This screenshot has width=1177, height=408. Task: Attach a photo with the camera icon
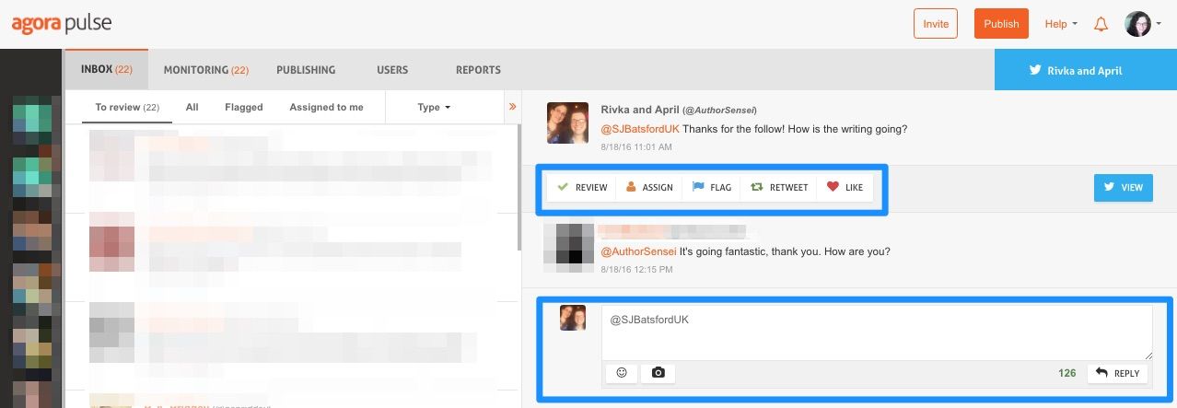coord(658,373)
